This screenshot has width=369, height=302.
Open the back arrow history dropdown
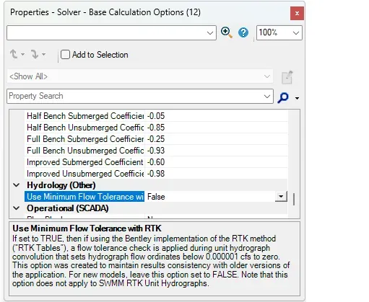tap(22, 54)
